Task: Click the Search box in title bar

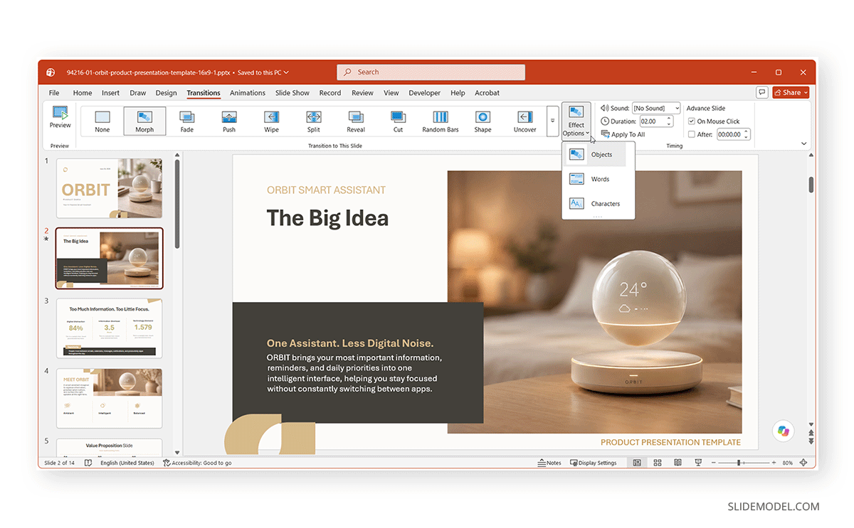Action: tap(431, 72)
